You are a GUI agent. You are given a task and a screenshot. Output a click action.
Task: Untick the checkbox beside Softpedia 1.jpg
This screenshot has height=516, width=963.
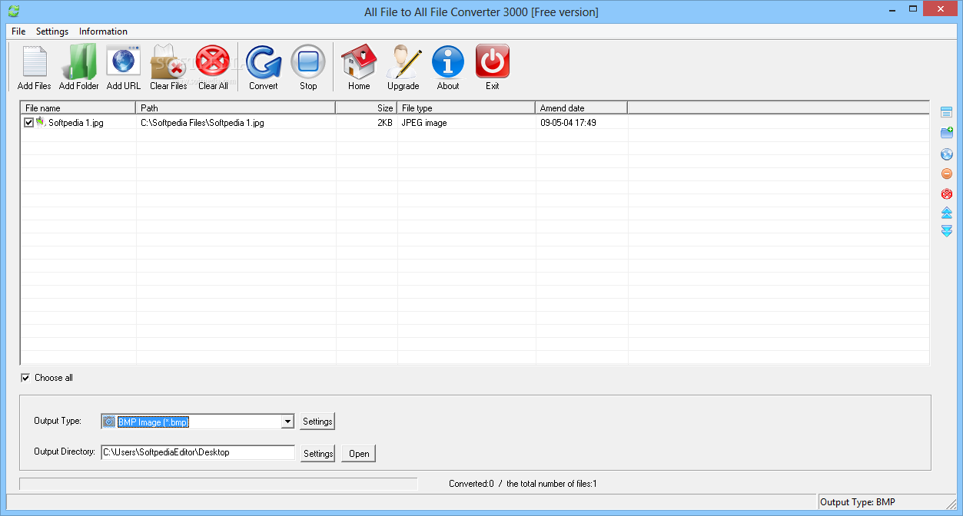[x=28, y=122]
